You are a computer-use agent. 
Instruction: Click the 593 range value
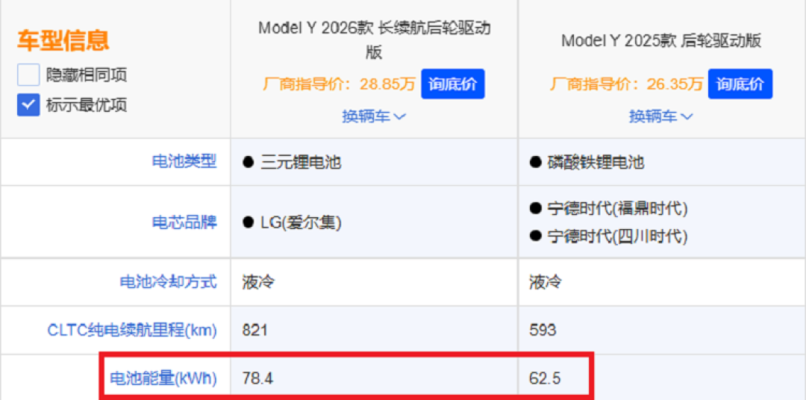pos(543,330)
